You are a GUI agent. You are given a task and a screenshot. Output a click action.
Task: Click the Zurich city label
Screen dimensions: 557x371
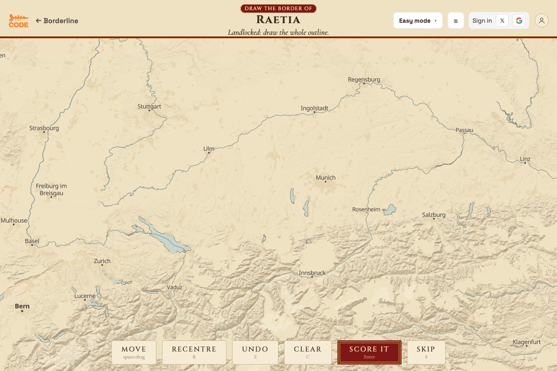pos(102,261)
